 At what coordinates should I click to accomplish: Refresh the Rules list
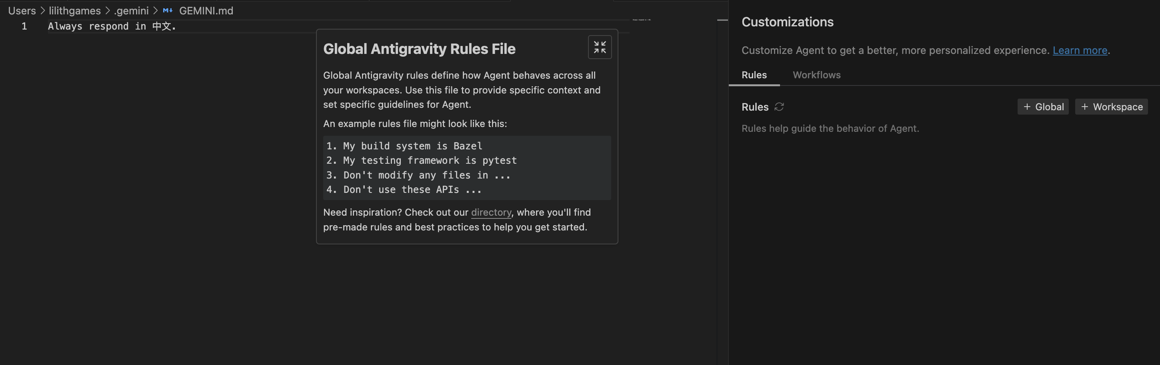pos(778,107)
